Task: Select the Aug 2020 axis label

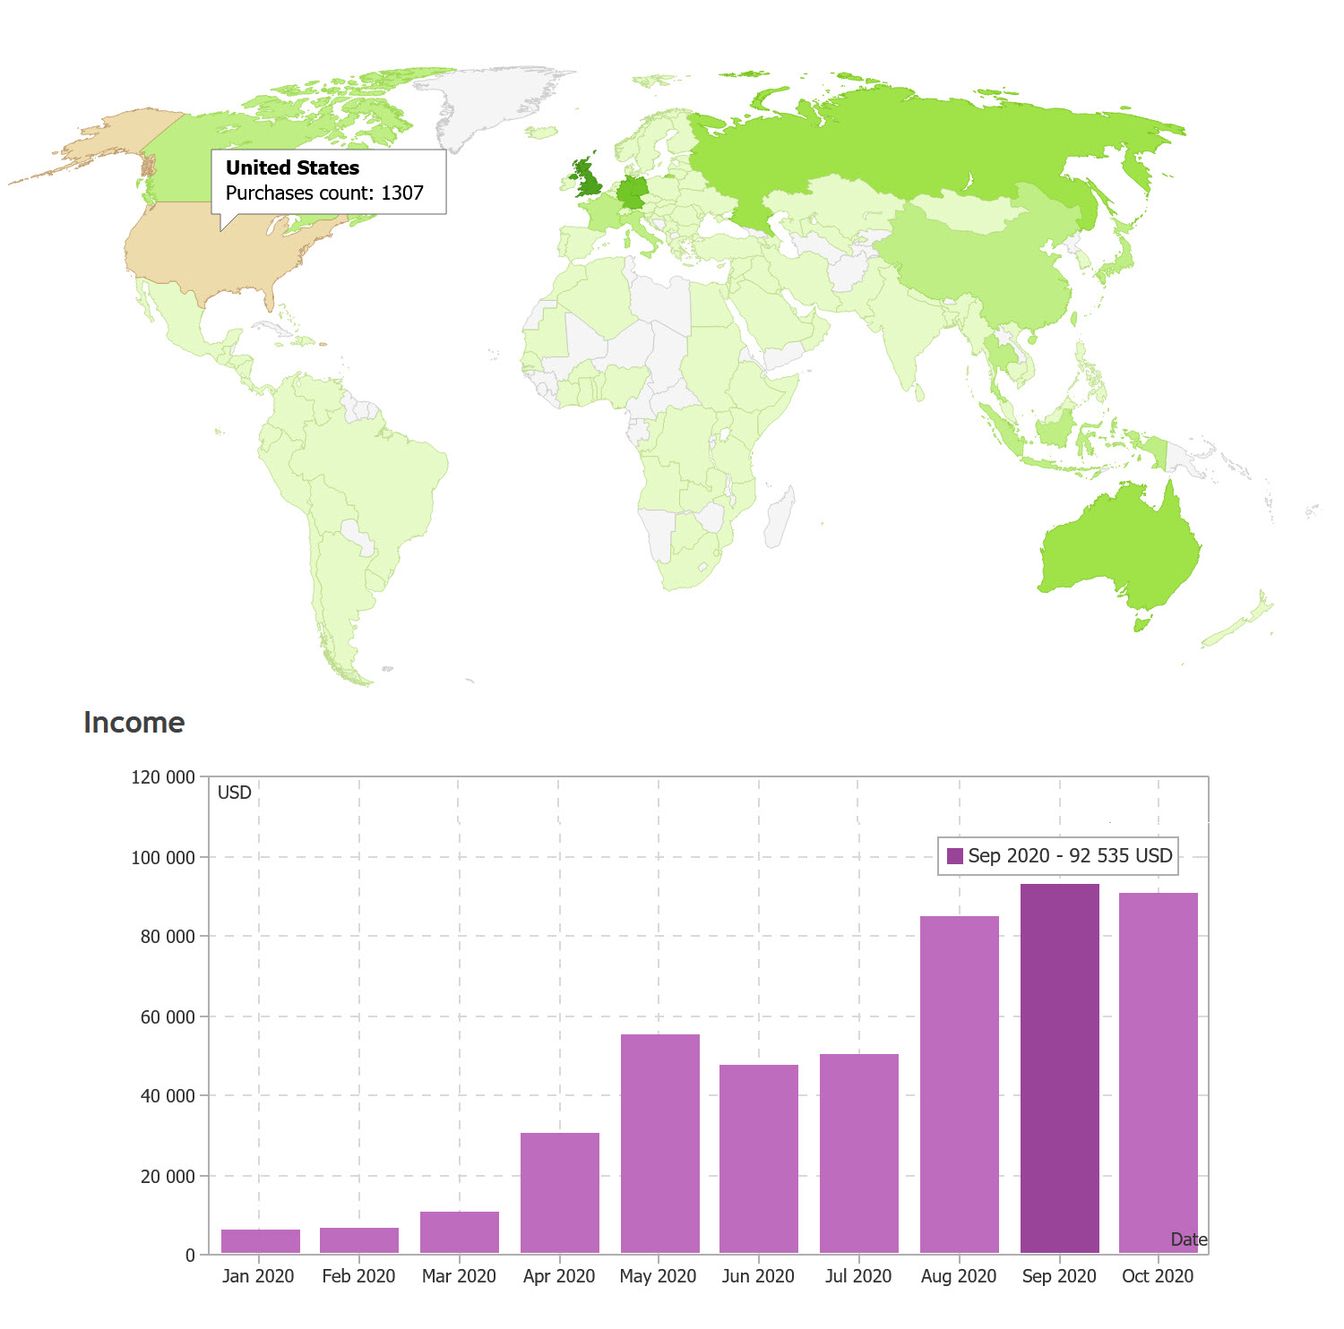Action: tap(958, 1276)
